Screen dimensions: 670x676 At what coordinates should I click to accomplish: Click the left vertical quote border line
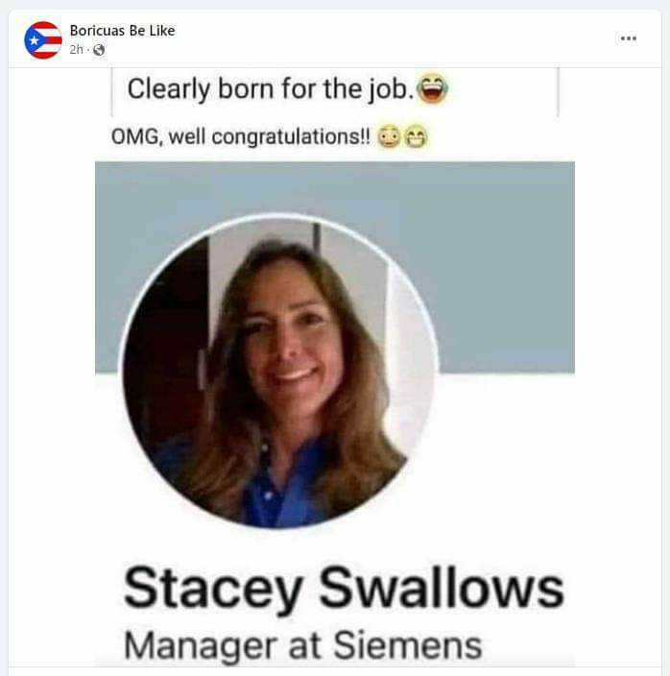112,91
